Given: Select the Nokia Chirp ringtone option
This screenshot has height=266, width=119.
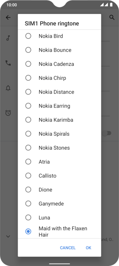Looking at the screenshot, I should 59,78.
